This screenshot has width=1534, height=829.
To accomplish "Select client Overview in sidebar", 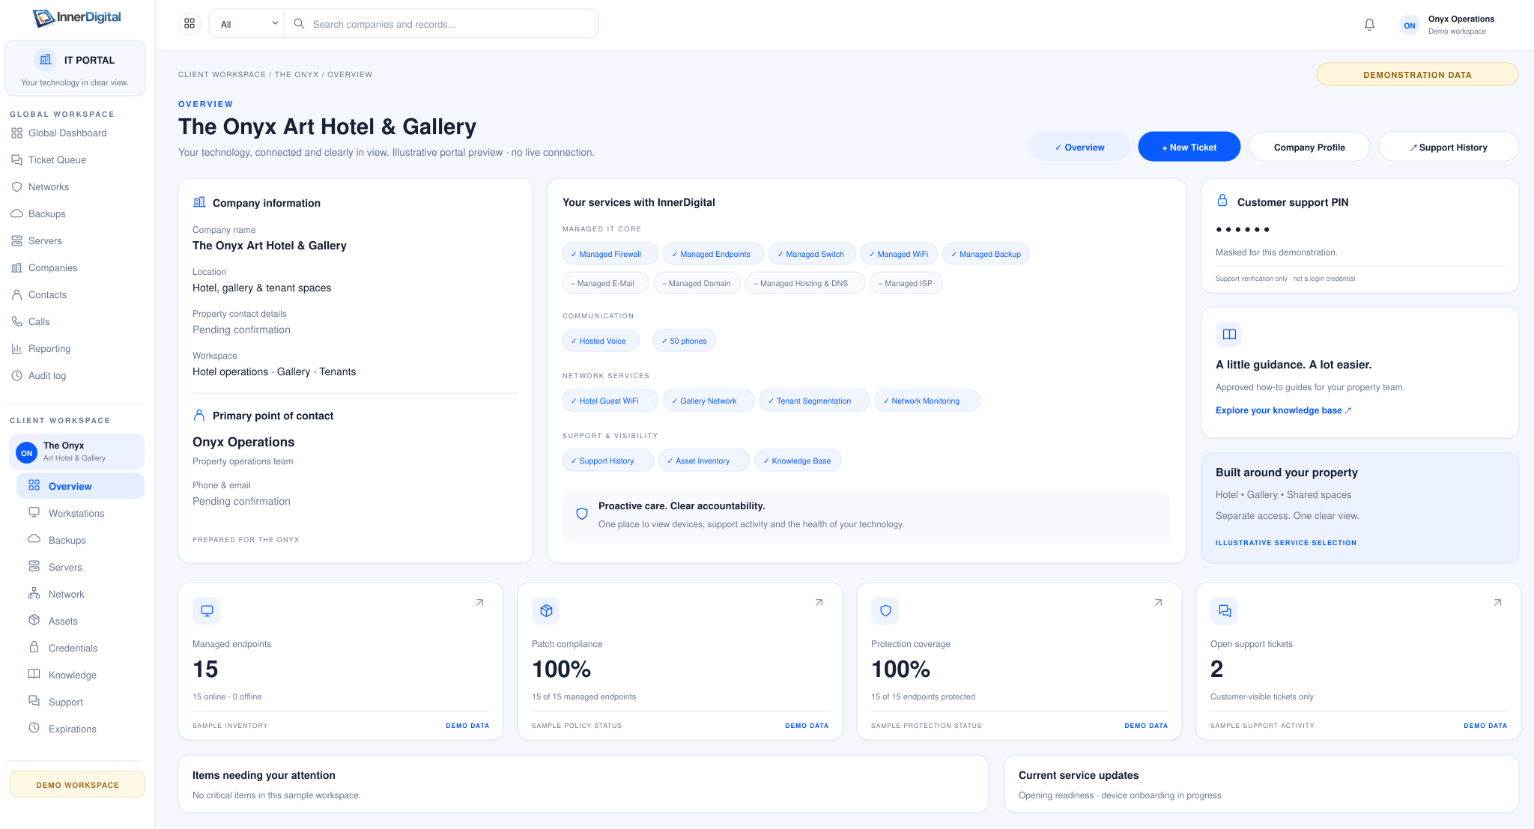I will click(x=80, y=486).
